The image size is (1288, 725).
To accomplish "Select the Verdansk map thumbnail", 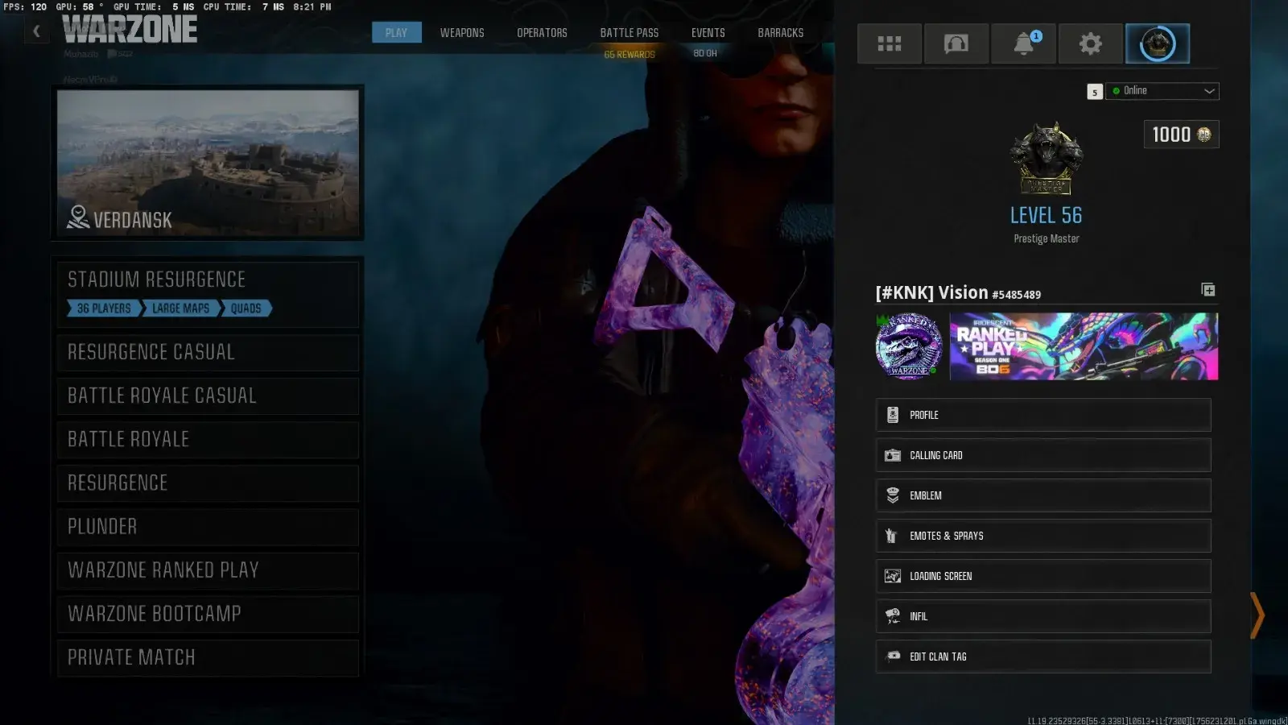I will (208, 163).
